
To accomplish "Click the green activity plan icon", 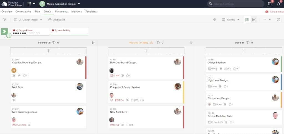I will pos(4,32).
